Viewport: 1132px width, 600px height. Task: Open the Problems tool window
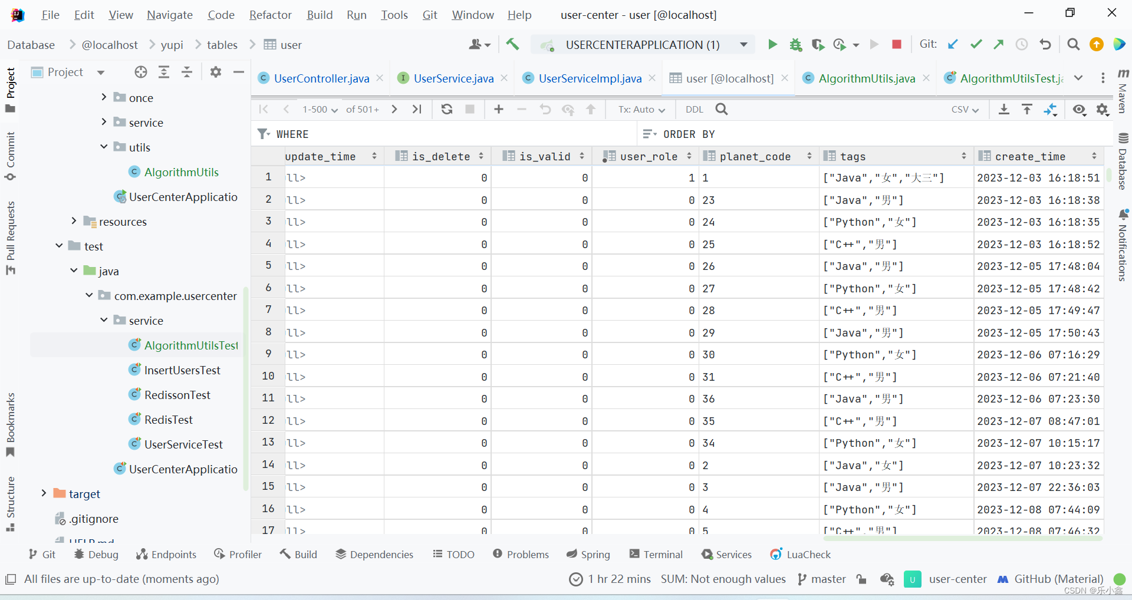click(521, 555)
